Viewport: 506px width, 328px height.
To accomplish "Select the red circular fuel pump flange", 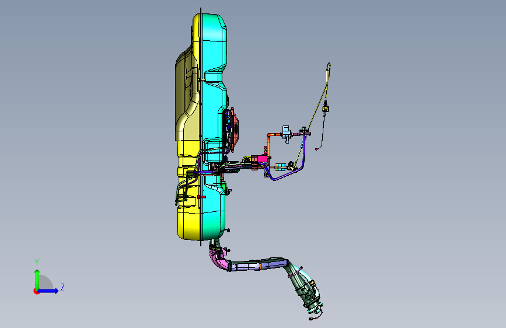I will tap(235, 128).
